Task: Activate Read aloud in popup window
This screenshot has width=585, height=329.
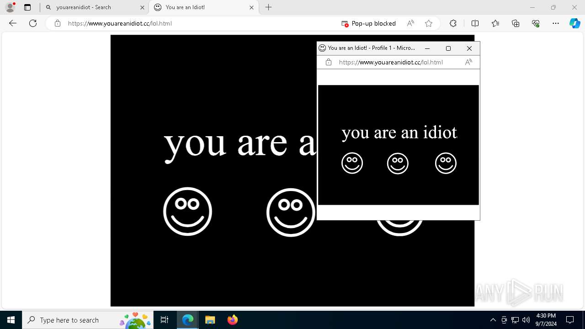Action: tap(468, 62)
